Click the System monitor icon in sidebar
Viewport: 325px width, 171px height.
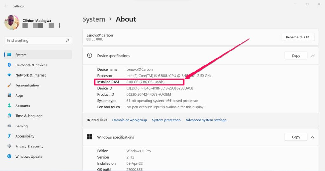pyautogui.click(x=9, y=55)
